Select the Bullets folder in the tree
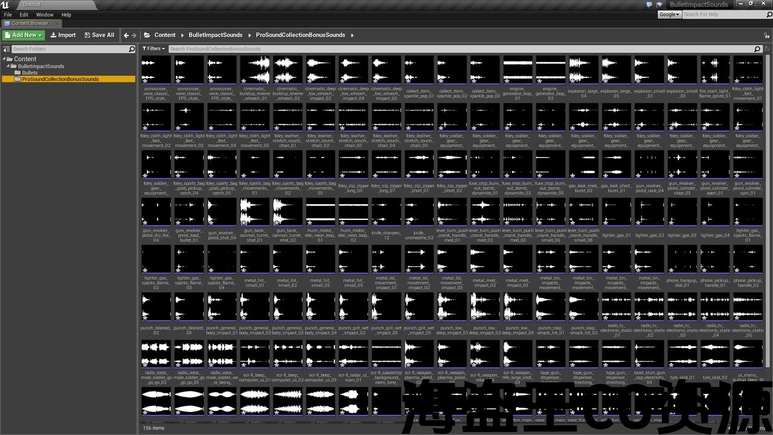The image size is (773, 435). [30, 72]
